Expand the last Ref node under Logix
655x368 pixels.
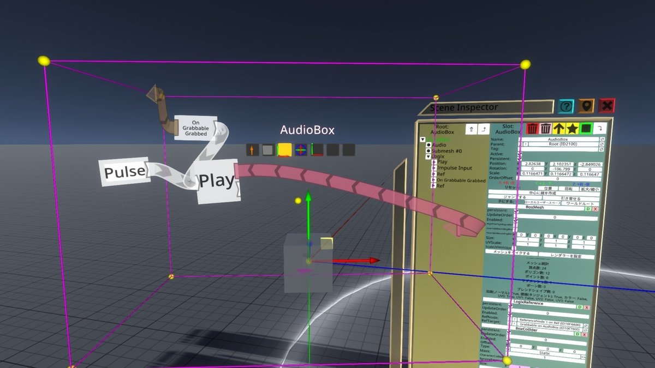pos(434,186)
